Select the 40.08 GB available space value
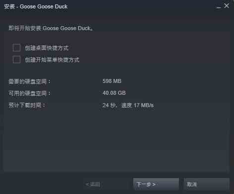 click(x=114, y=93)
